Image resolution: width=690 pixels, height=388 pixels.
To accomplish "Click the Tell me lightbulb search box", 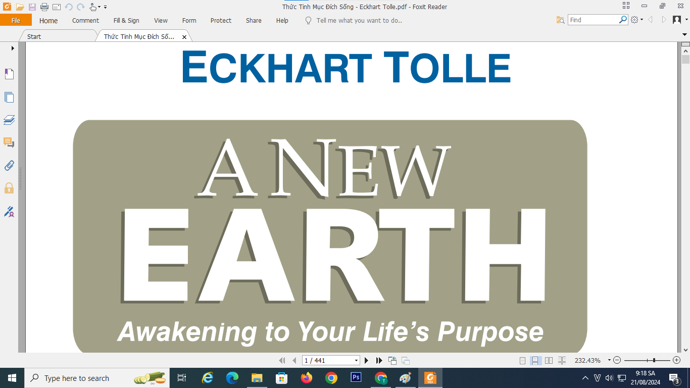I will pos(354,20).
